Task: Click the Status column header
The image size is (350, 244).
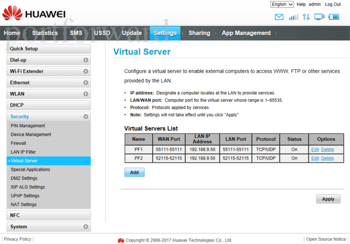Action: [x=294, y=139]
